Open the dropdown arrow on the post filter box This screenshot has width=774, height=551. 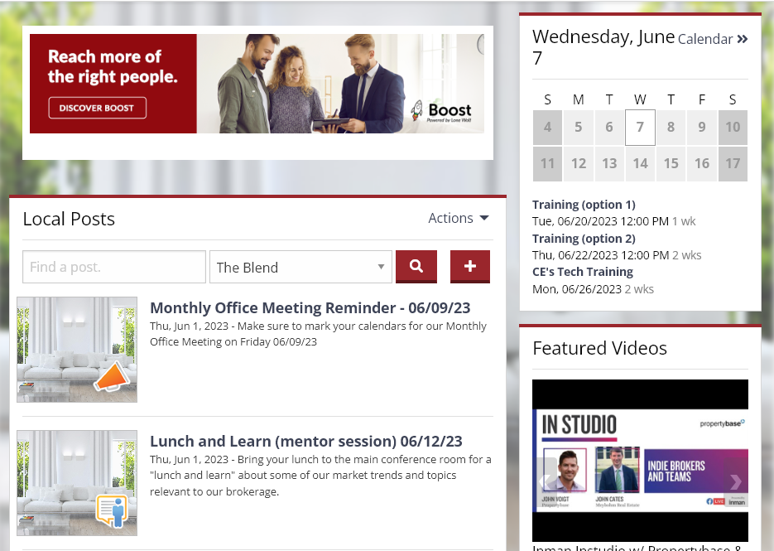pos(380,266)
